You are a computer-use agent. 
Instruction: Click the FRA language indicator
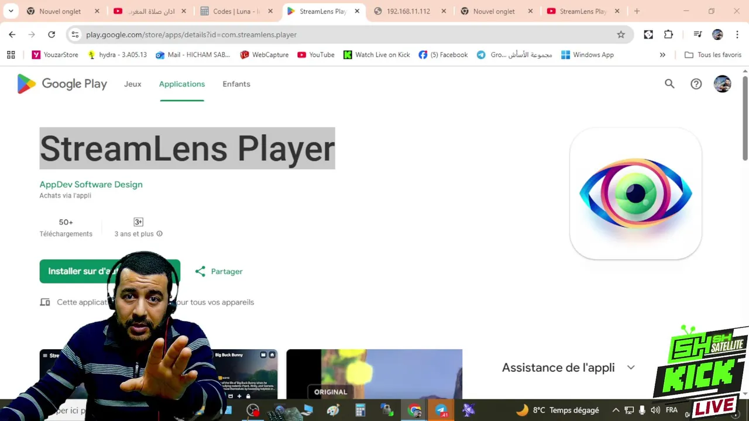click(672, 410)
